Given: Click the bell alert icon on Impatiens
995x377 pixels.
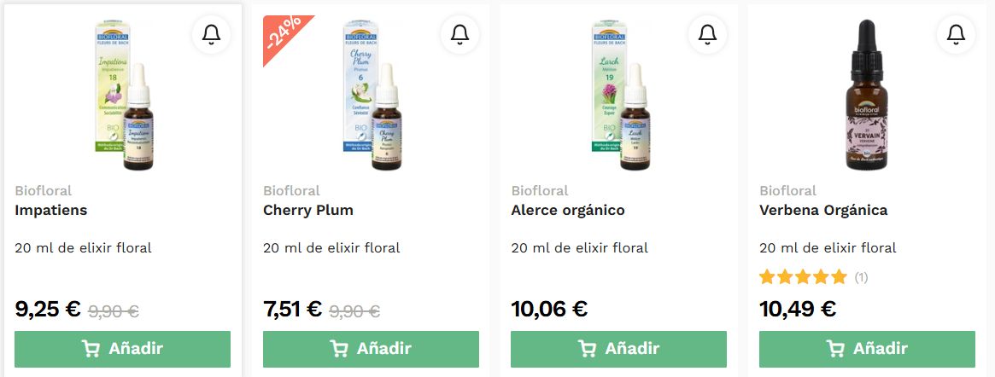Looking at the screenshot, I should pyautogui.click(x=211, y=35).
